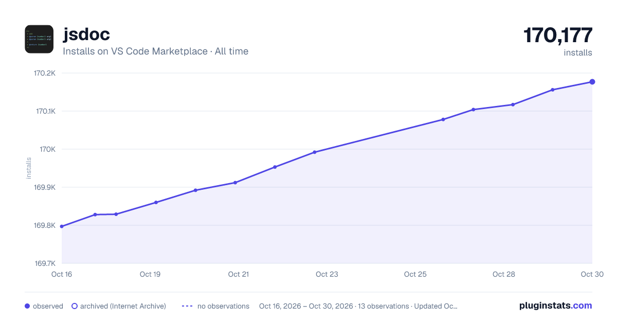Click the jsdoc extension thumbnail icon
Image resolution: width=617 pixels, height=324 pixels.
point(39,39)
